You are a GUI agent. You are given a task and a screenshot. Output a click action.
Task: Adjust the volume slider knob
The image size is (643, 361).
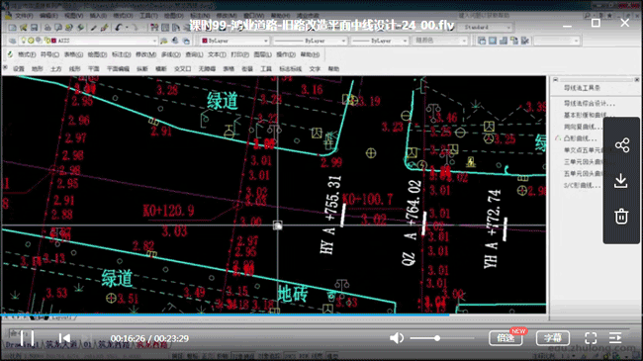pos(437,338)
